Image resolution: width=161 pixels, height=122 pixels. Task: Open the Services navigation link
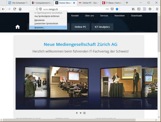(x=104, y=16)
